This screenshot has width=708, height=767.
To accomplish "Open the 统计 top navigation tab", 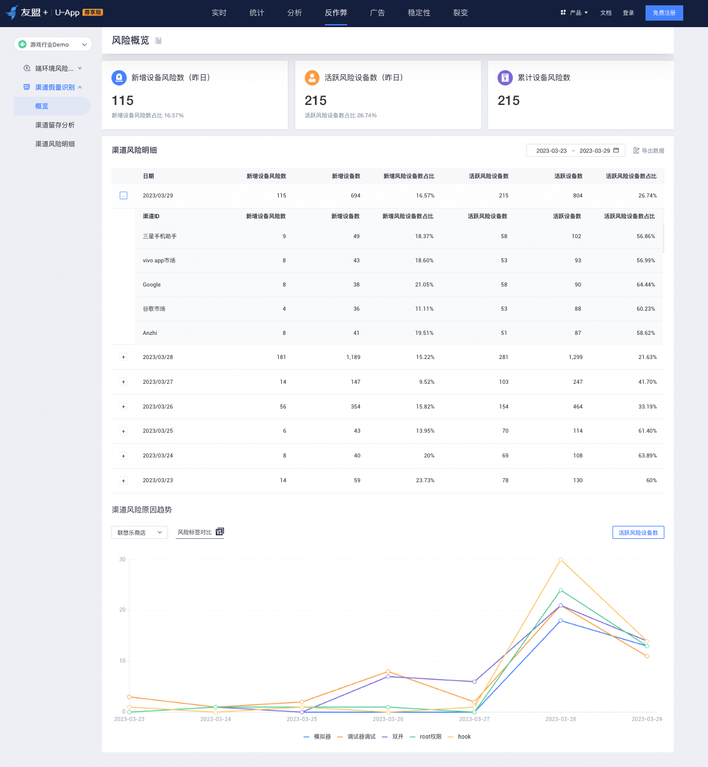I will pos(257,12).
